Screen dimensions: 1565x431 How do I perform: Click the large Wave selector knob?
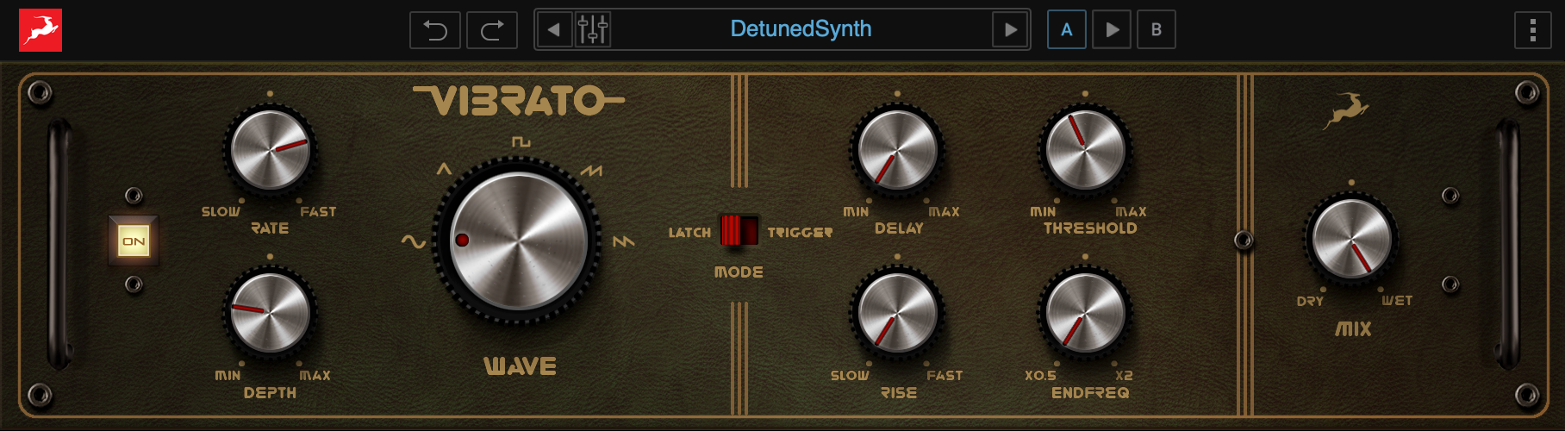519,240
